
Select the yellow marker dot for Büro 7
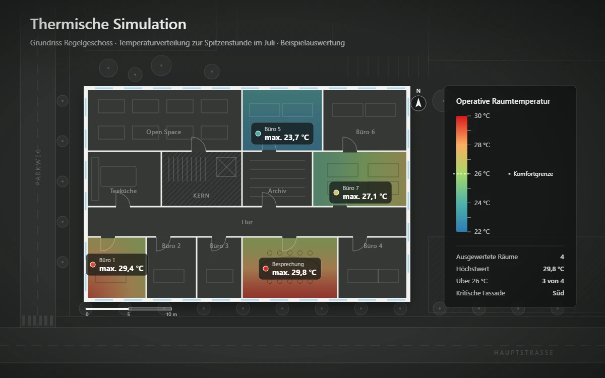[336, 193]
